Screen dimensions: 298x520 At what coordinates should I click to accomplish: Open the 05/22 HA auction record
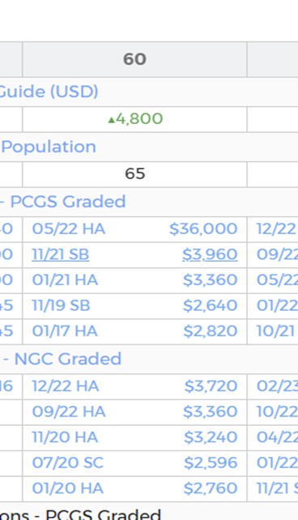coord(69,229)
